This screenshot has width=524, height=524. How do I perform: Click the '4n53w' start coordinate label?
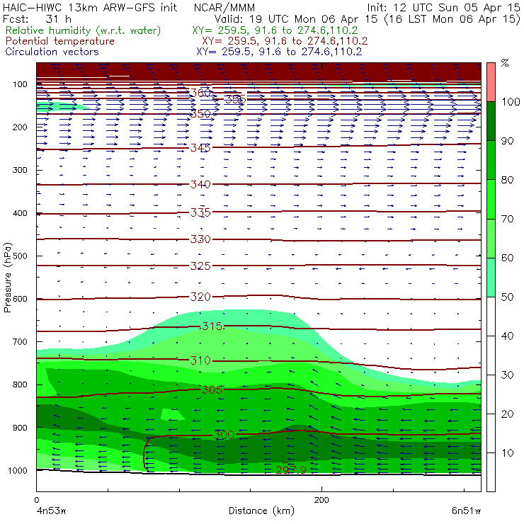[x=52, y=511]
